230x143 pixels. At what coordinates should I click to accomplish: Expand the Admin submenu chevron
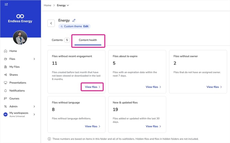pyautogui.click(x=34, y=106)
